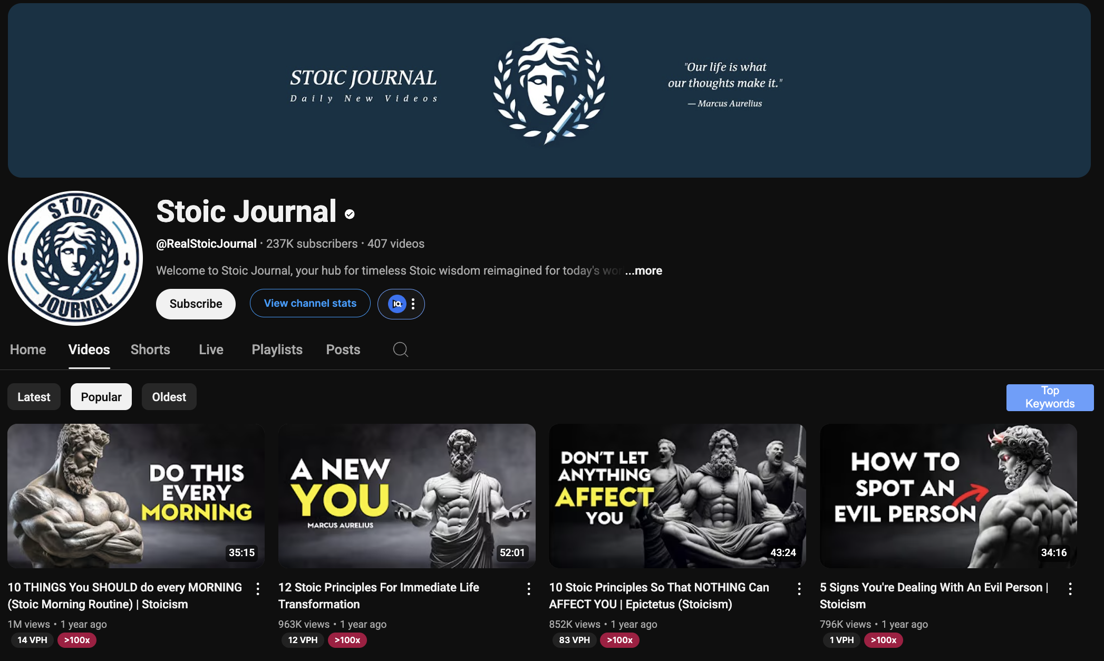Click the 796K views text

point(845,624)
